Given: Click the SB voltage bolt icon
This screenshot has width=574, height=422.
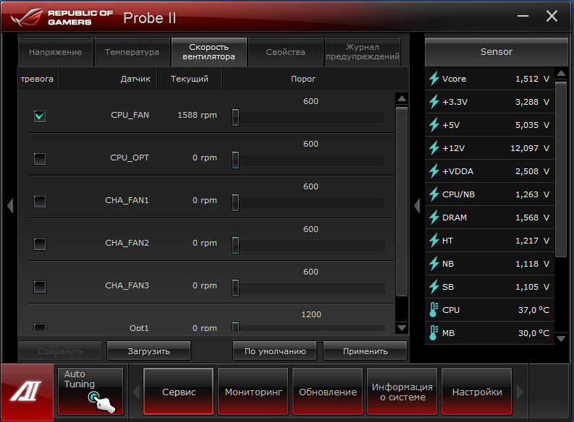Looking at the screenshot, I should coord(434,287).
